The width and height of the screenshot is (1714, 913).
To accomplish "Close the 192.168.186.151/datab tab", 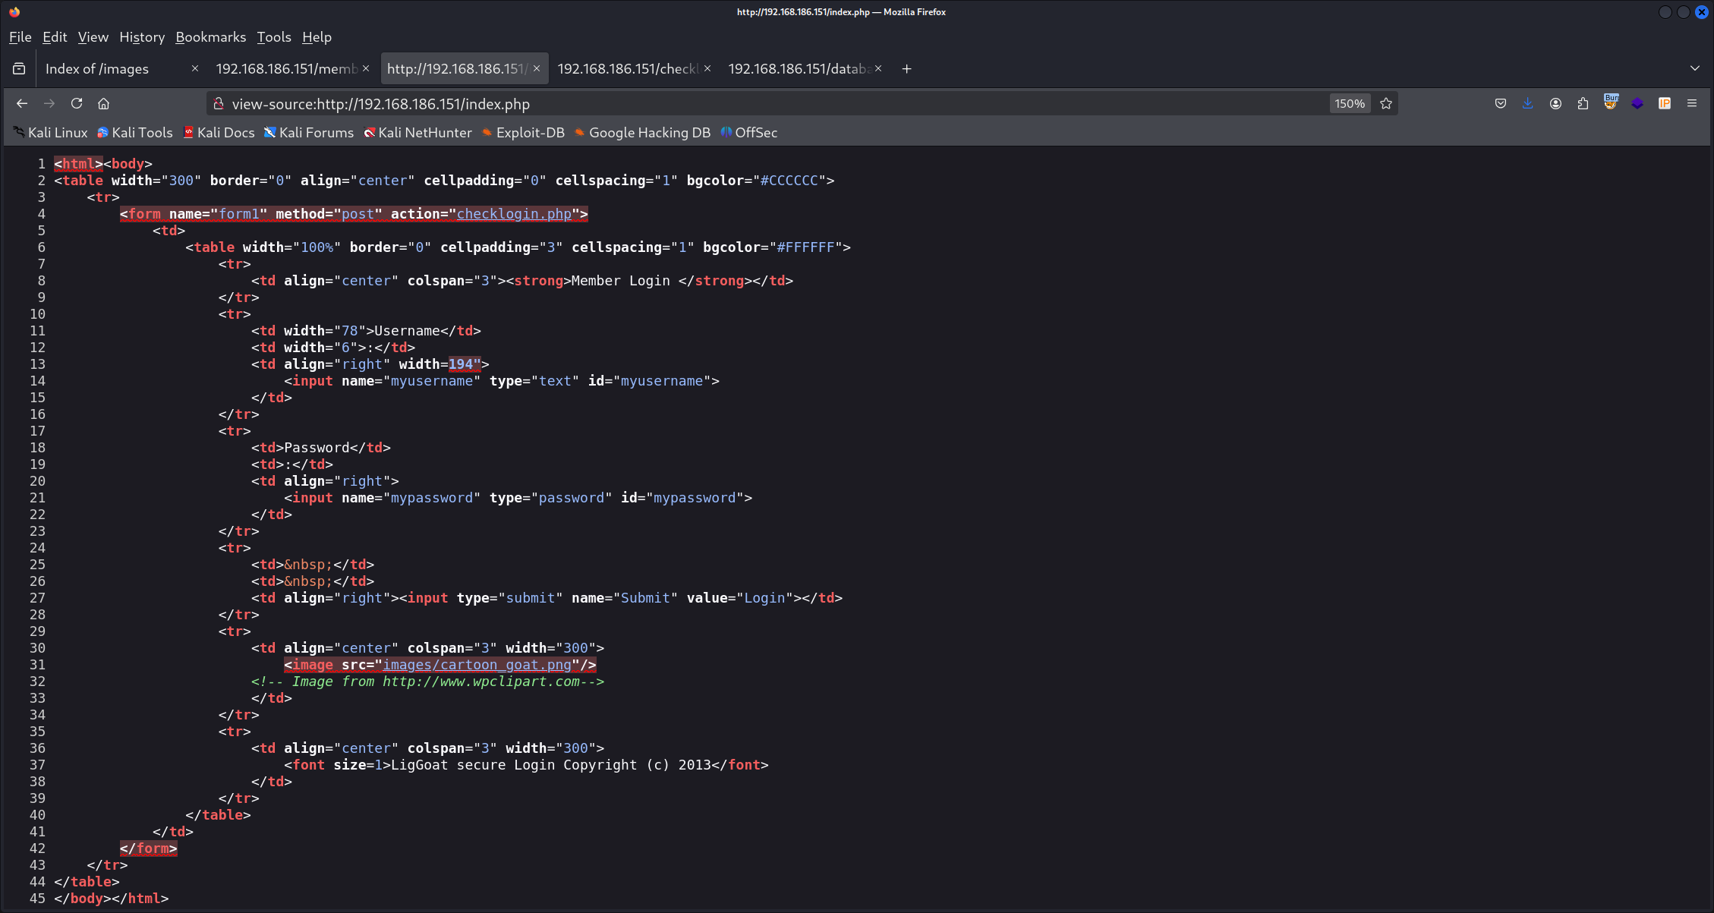I will click(x=878, y=68).
